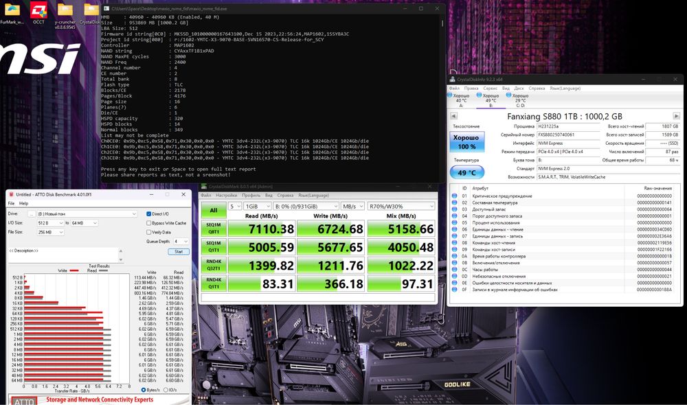Open CrystalDiskMark drive dropdown B: 0%
This screenshot has width=687, height=405.
[306, 206]
